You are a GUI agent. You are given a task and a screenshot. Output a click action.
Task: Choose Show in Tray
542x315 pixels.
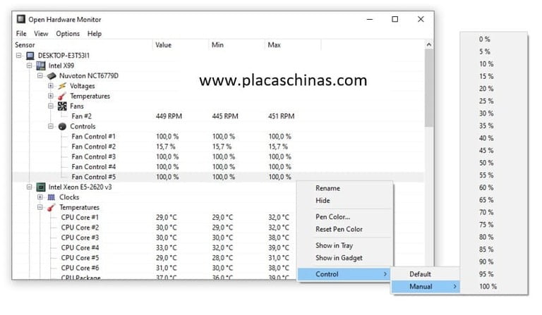point(345,246)
